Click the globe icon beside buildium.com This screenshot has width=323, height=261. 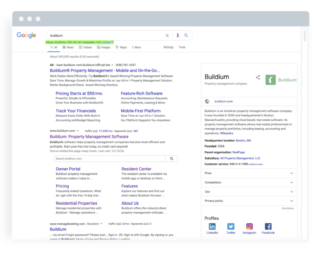coord(207,101)
